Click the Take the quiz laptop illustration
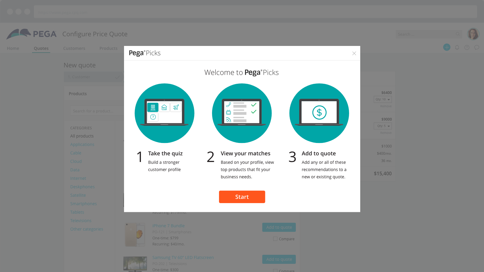Image resolution: width=484 pixels, height=272 pixels. point(164,113)
